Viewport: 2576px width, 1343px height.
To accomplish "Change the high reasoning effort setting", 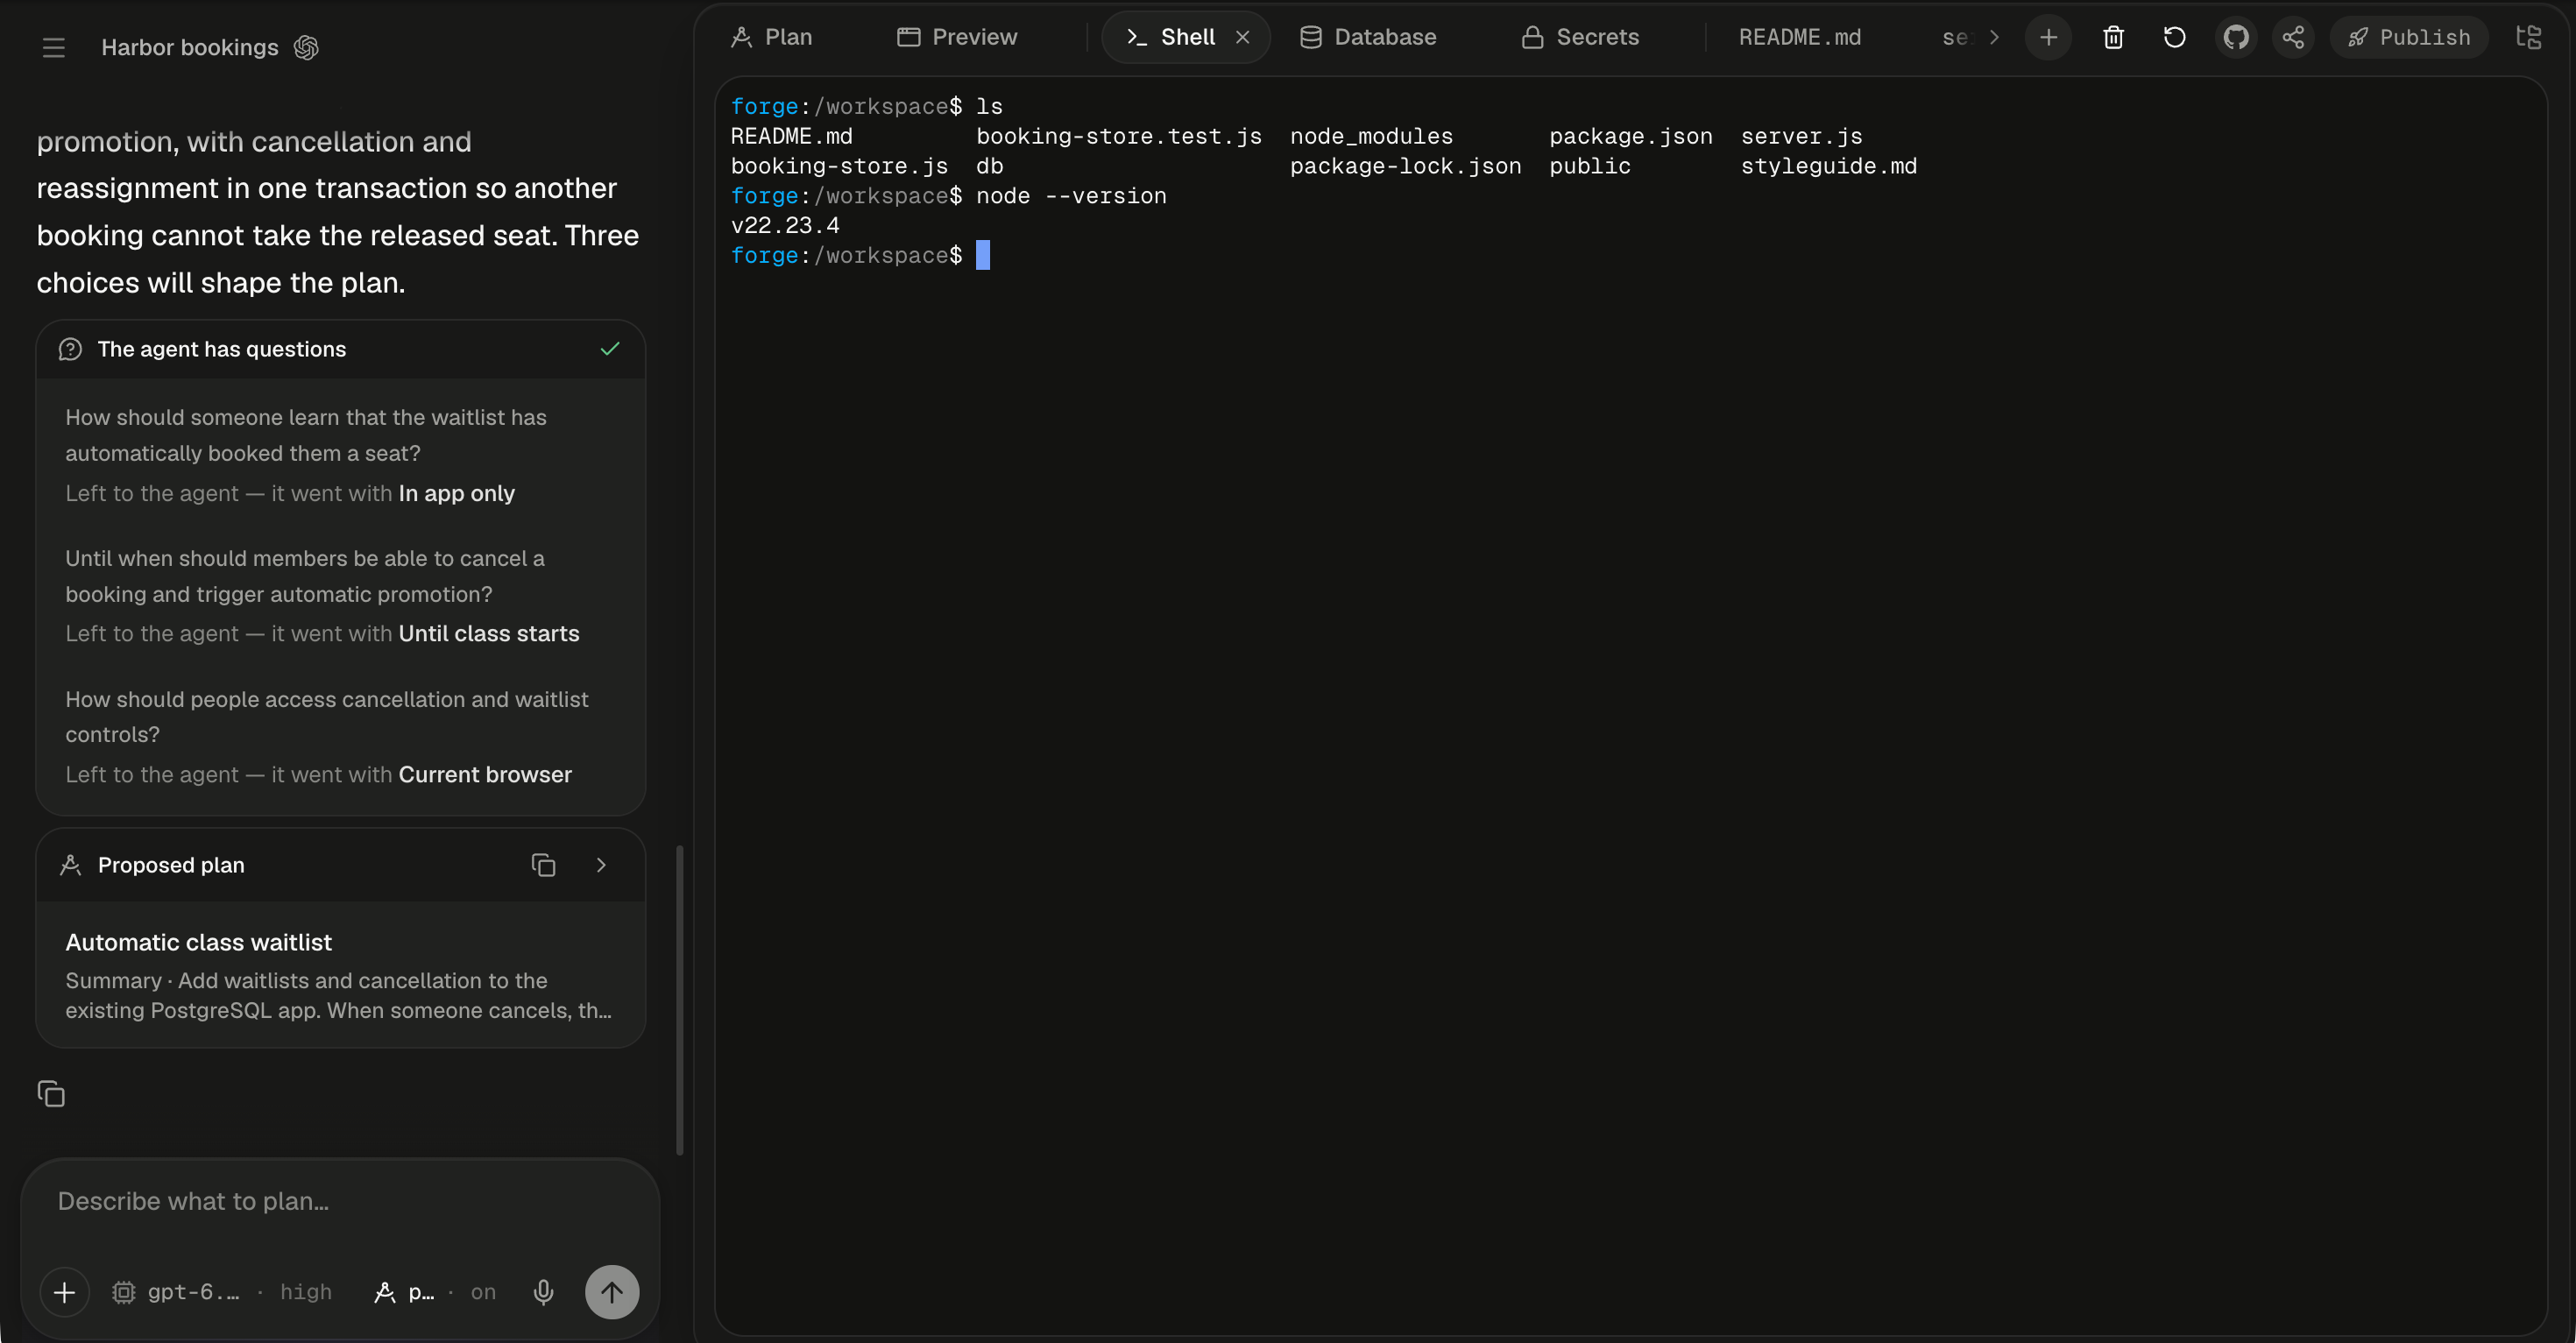I will point(306,1292).
